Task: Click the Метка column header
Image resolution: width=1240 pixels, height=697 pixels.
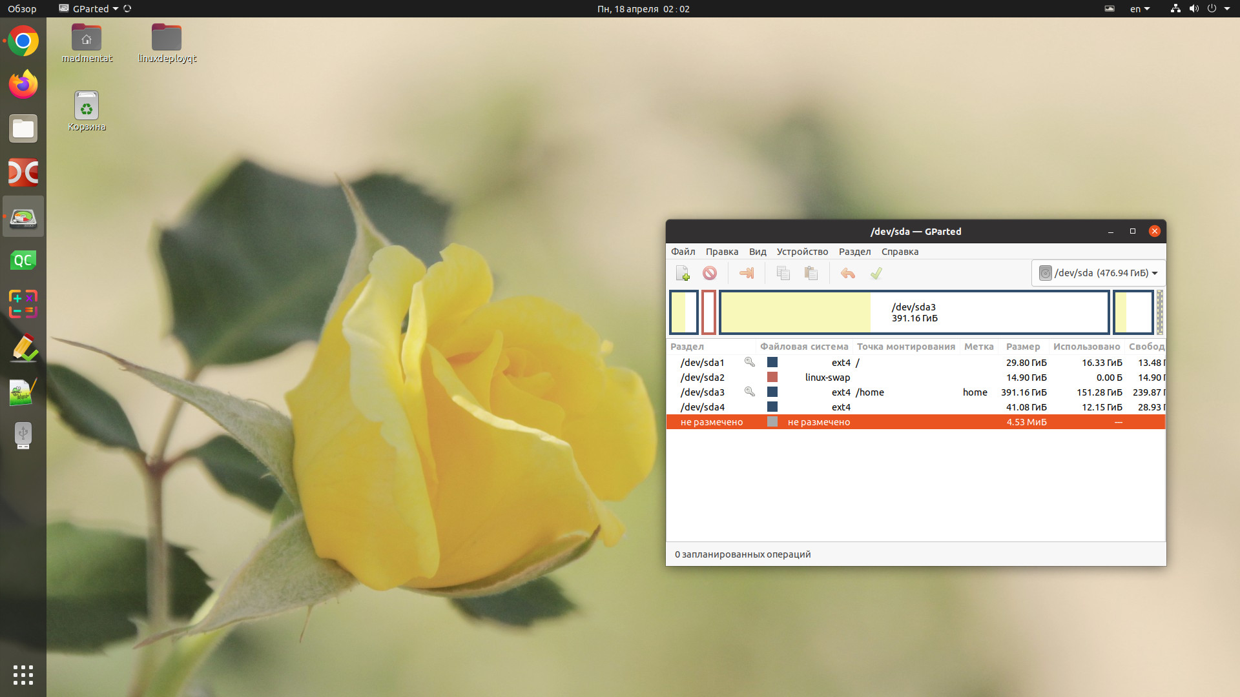Action: pos(979,347)
